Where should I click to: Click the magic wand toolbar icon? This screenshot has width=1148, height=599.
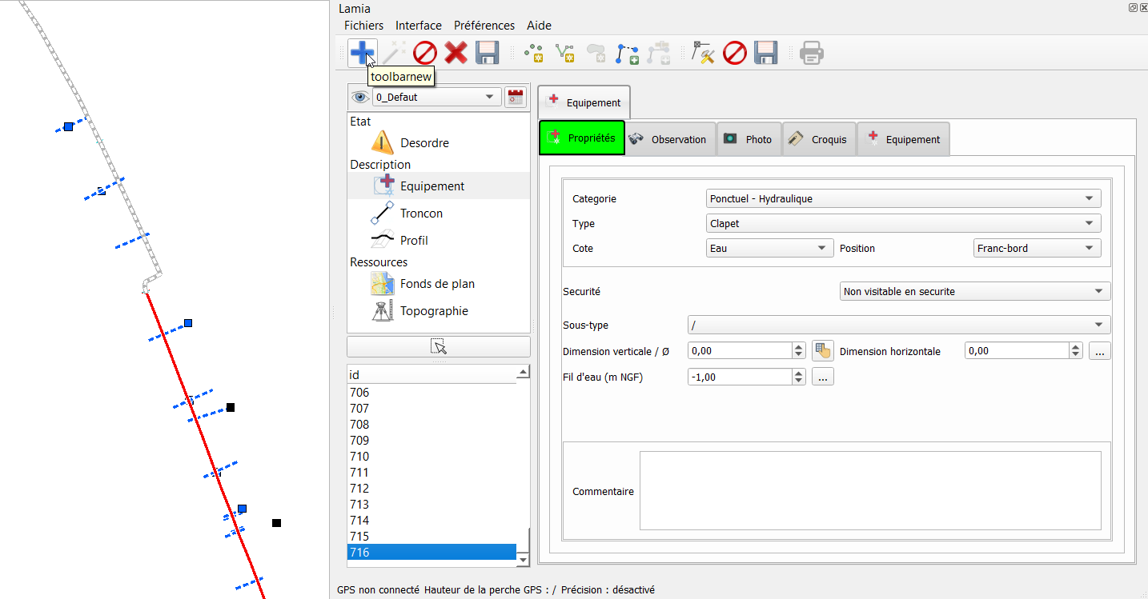pos(392,53)
